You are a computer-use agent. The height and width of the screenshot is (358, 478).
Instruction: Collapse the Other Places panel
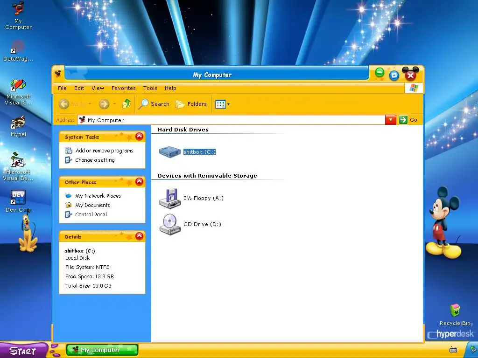pos(139,181)
